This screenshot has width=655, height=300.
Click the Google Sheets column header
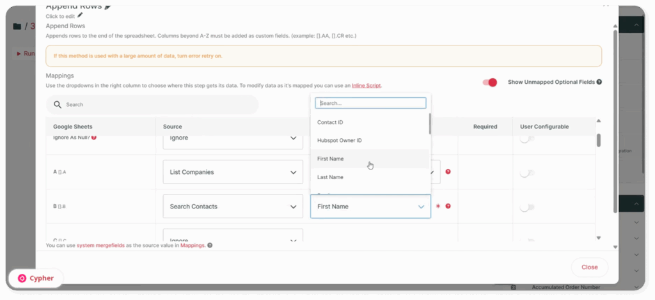click(x=73, y=127)
